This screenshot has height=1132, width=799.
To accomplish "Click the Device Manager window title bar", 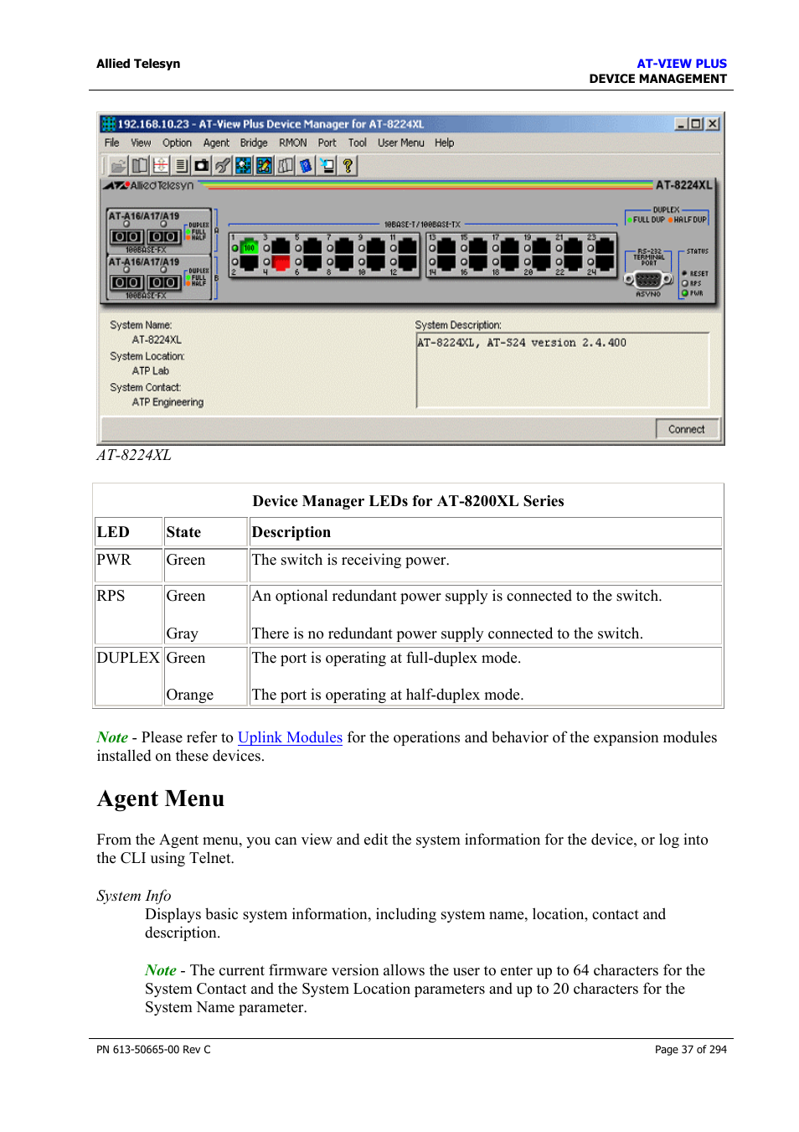I will point(410,124).
